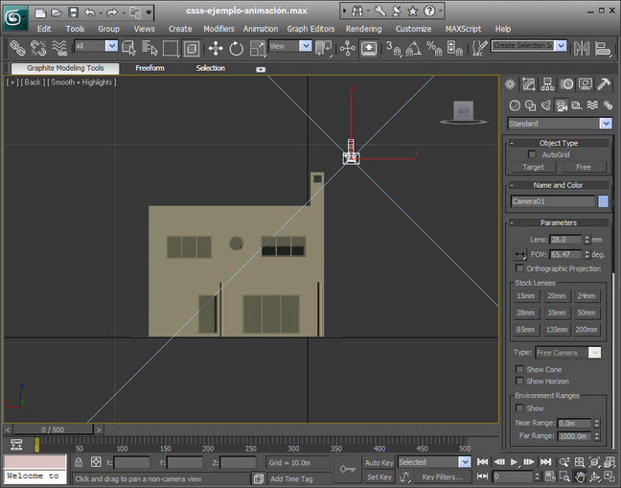
Task: Open the Hierarchy command panel tab
Action: [547, 85]
